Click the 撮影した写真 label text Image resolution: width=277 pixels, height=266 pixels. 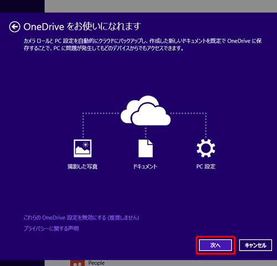[x=83, y=167]
